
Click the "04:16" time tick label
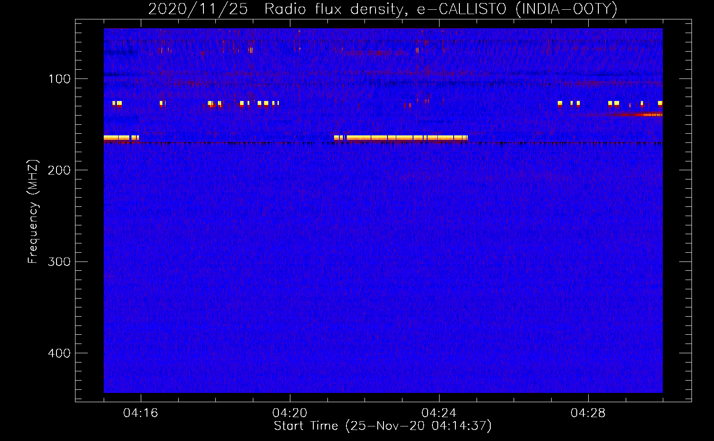point(141,413)
